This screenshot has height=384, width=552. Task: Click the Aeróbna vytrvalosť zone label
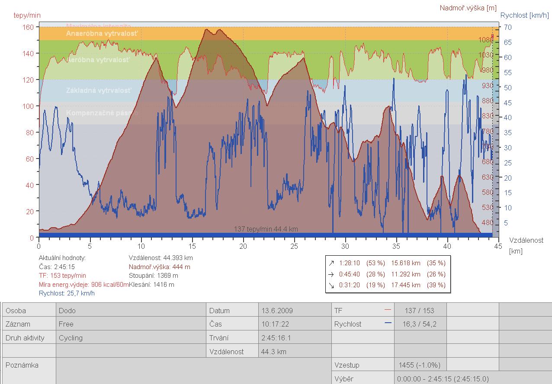click(x=98, y=60)
